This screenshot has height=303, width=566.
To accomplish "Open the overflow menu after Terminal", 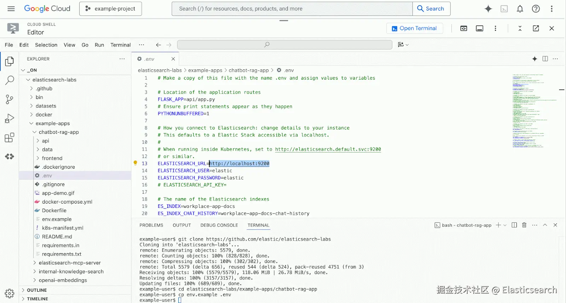I will point(141,45).
